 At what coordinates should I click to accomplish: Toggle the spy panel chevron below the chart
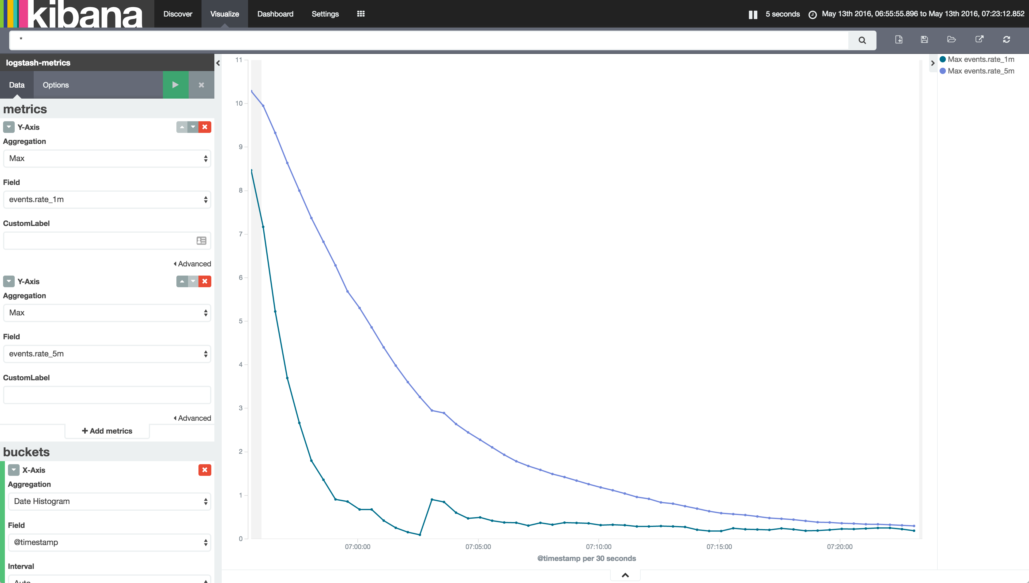click(625, 575)
